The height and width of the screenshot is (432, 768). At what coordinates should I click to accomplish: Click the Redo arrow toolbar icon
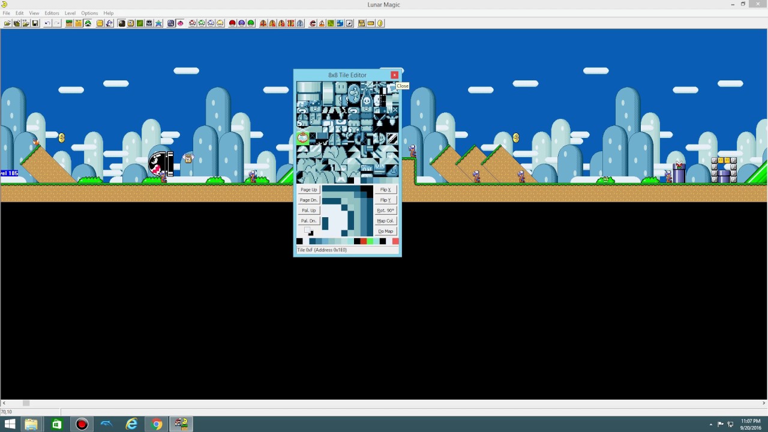57,23
